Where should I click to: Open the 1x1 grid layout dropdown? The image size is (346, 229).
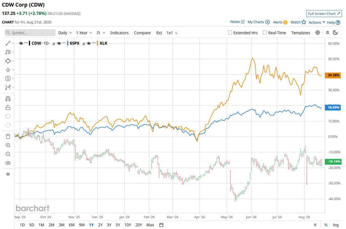(172, 33)
